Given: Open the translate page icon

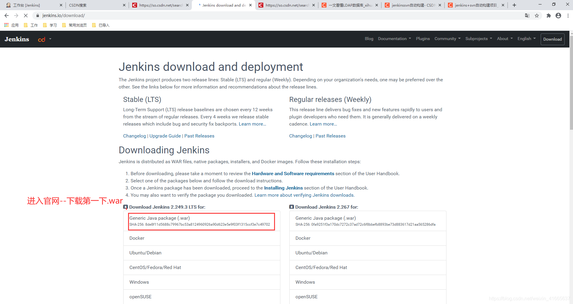Looking at the screenshot, I should click(527, 16).
